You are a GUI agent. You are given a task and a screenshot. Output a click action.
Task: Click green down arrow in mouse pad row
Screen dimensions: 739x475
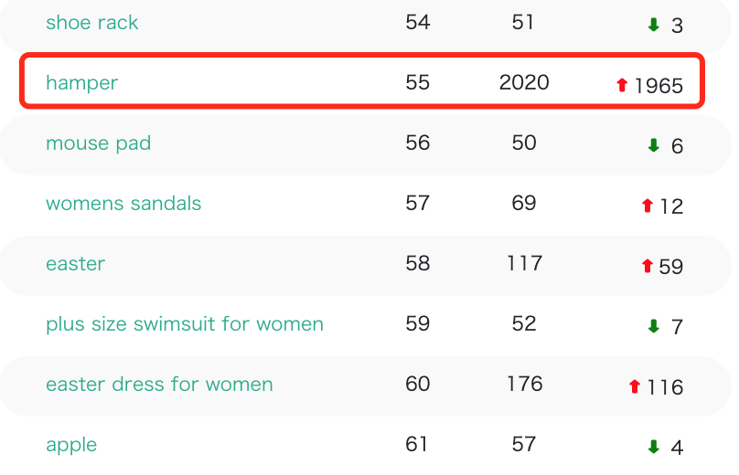click(x=653, y=145)
